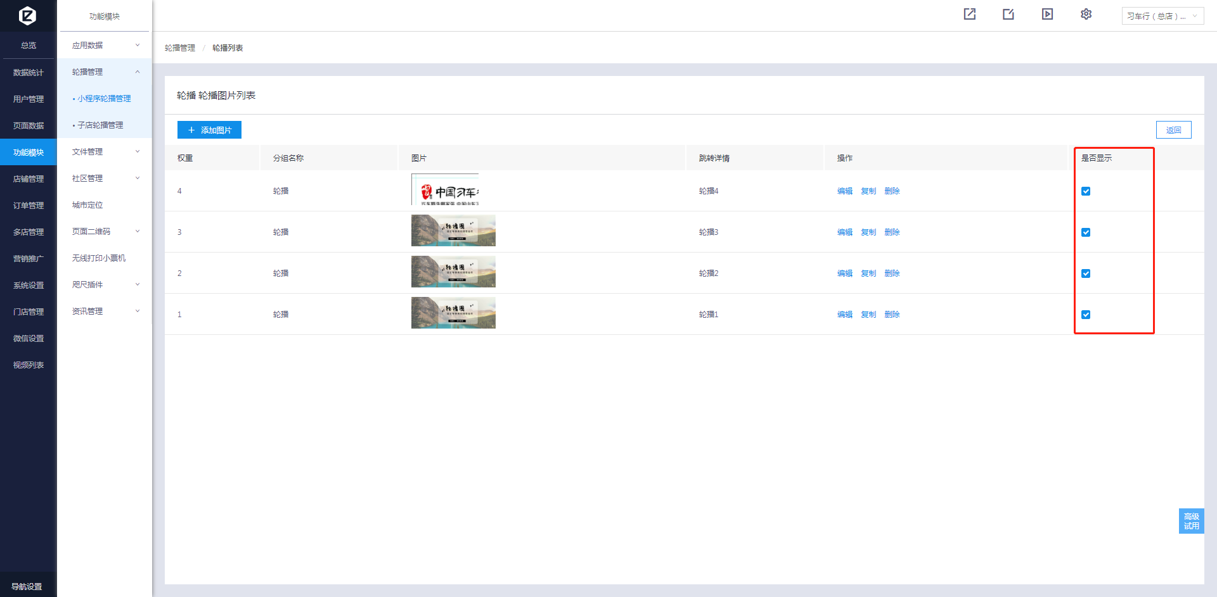Viewport: 1217px width, 597px height.
Task: Open settings via the gear icon
Action: 1086,14
